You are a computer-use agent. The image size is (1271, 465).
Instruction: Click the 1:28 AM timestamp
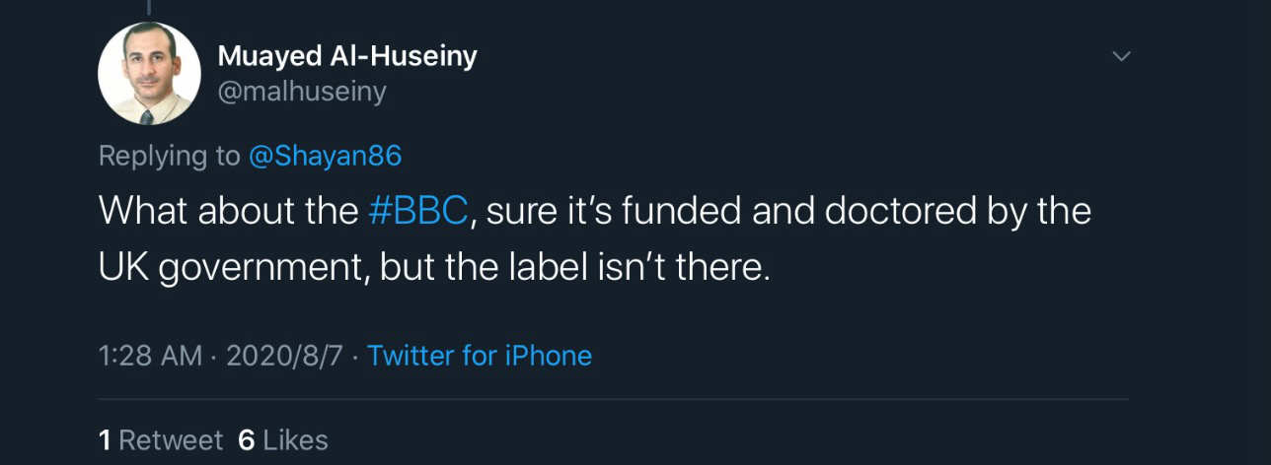pos(151,356)
